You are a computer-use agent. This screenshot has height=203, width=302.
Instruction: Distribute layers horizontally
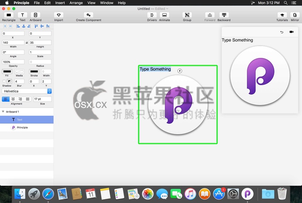point(5,26)
